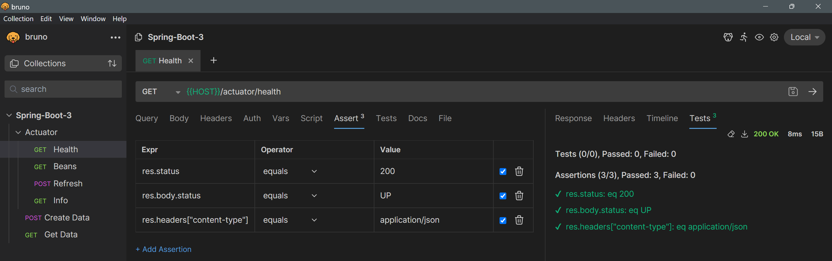Open the Local environment dropdown
The image size is (832, 261).
[x=804, y=37]
